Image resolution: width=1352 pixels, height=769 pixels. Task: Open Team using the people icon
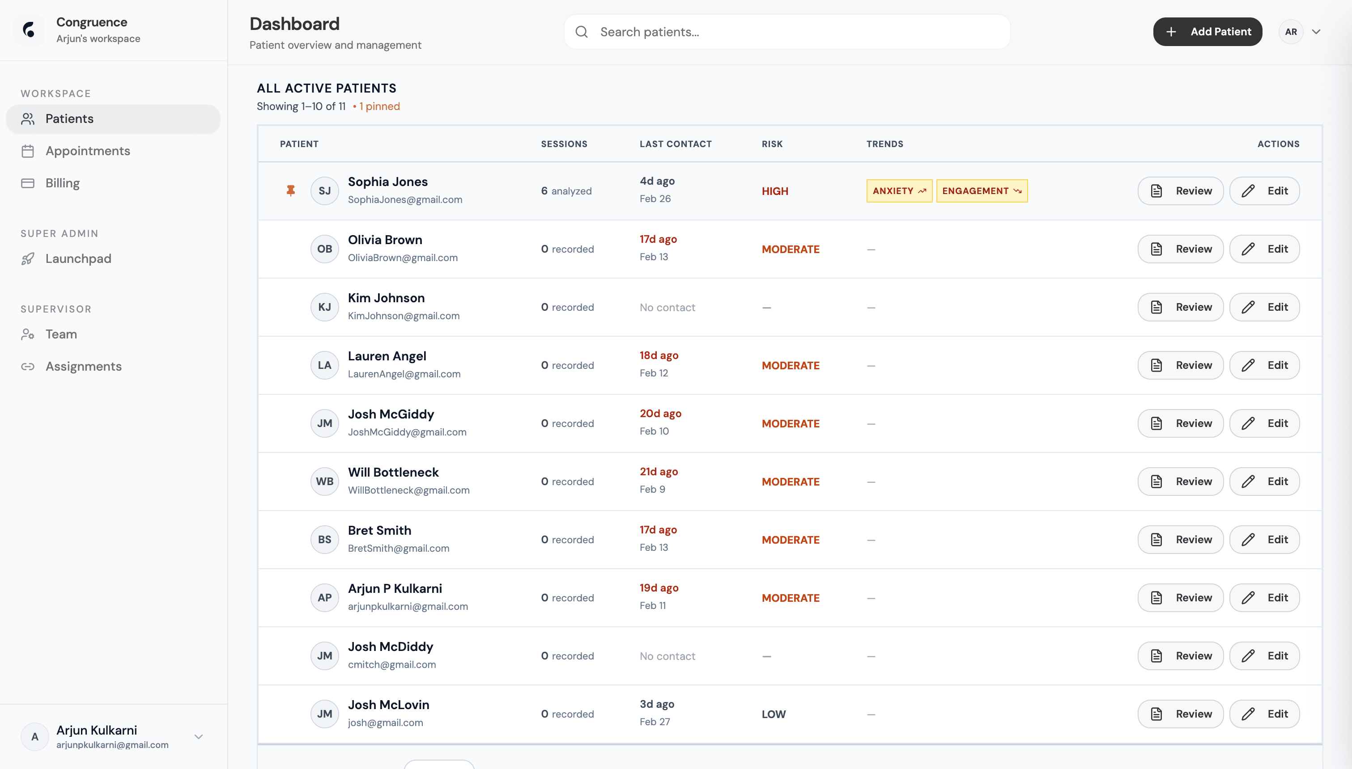pos(29,334)
